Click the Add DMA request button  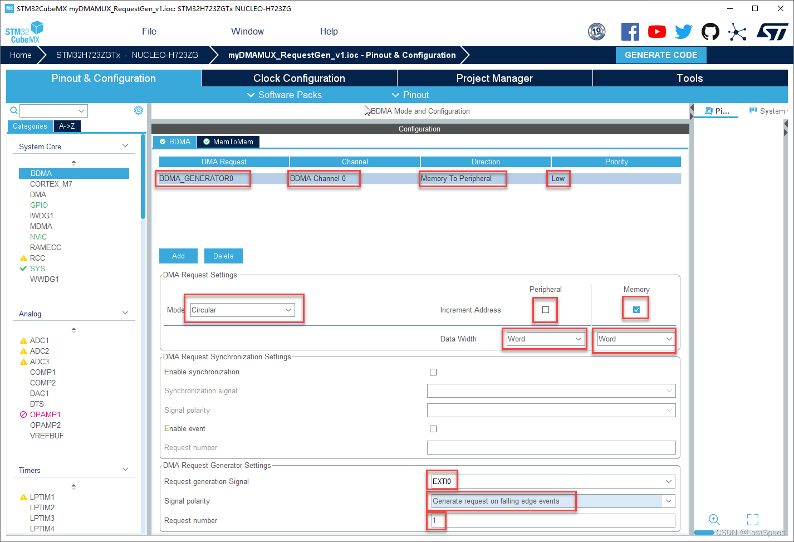178,256
